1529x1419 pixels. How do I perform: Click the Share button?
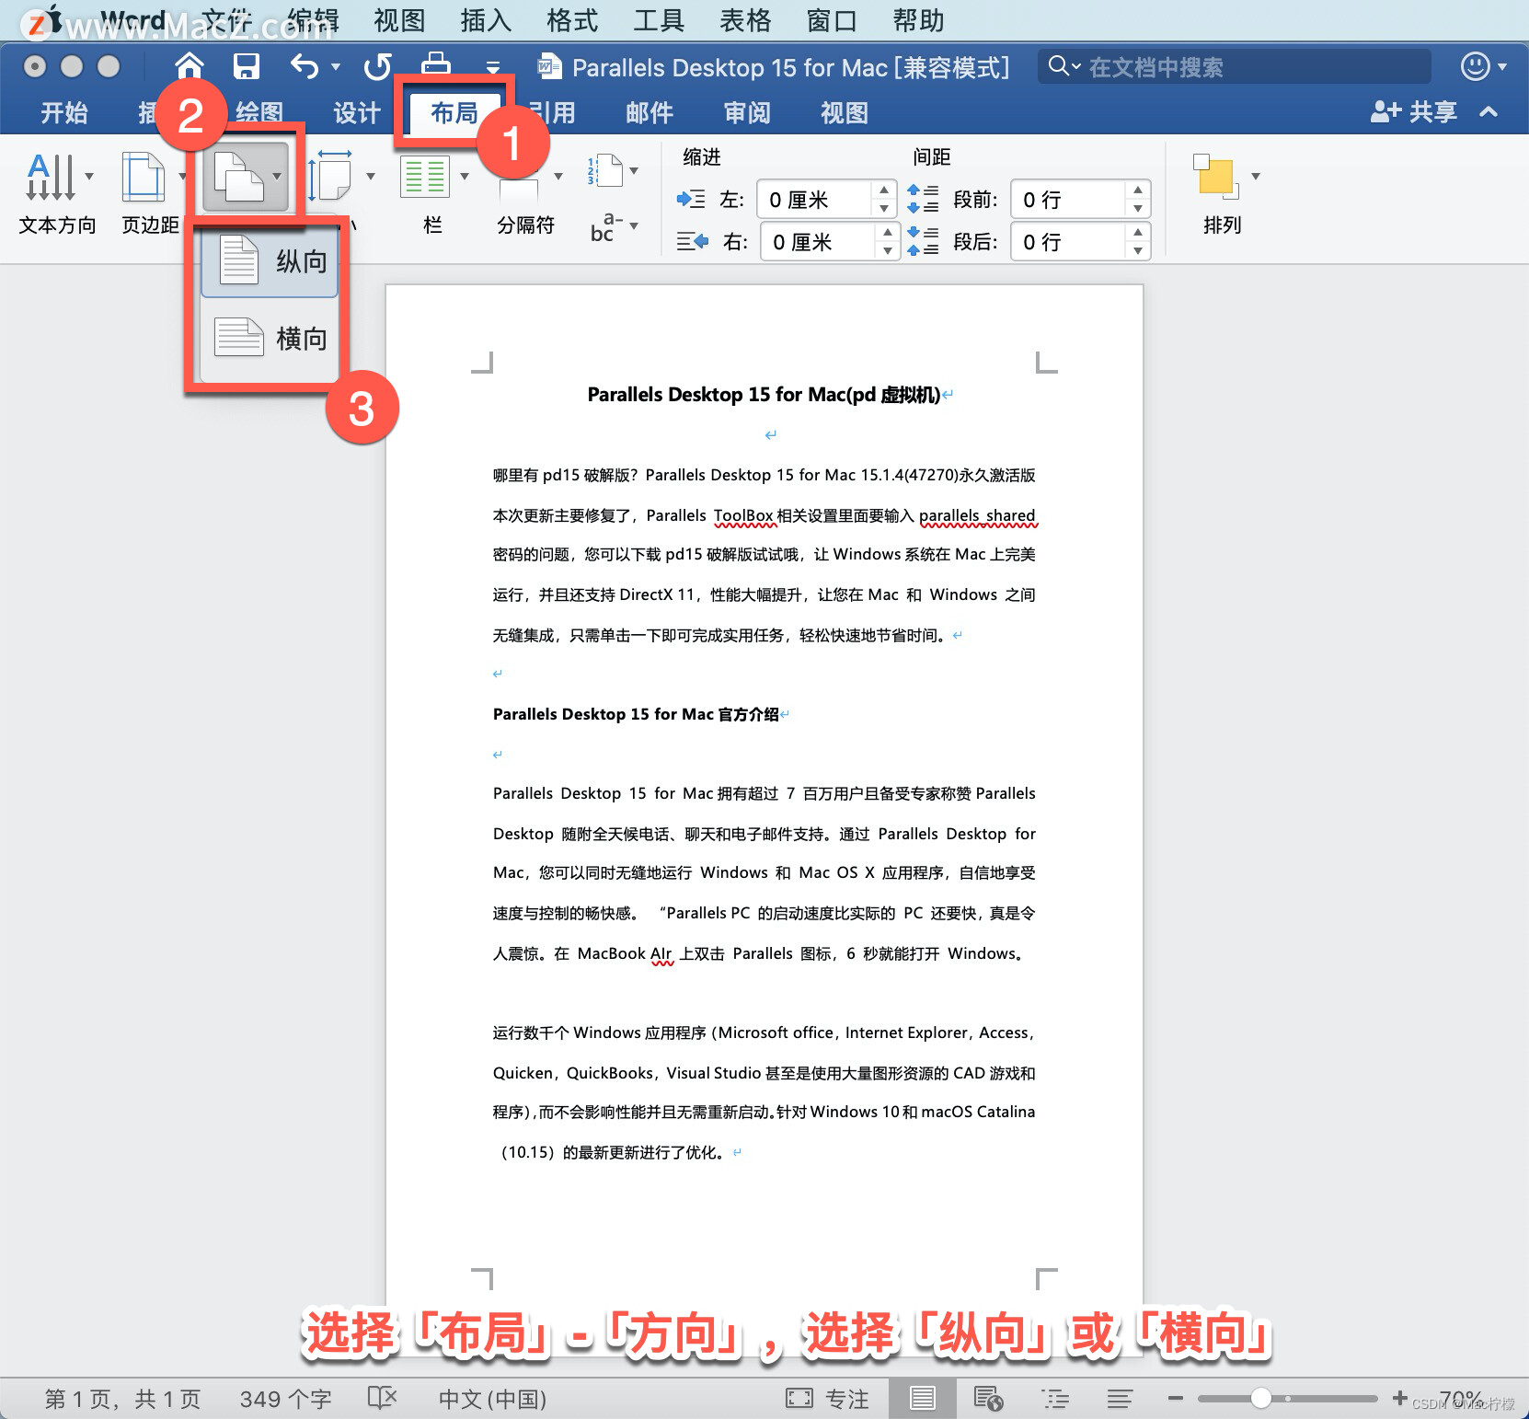click(1414, 112)
